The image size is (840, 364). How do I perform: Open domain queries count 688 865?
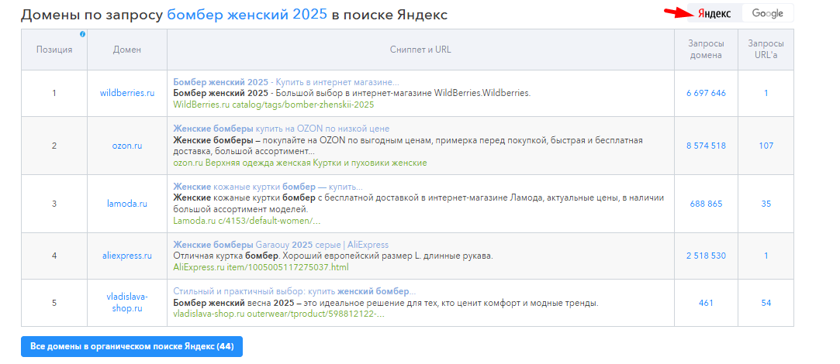[706, 204]
